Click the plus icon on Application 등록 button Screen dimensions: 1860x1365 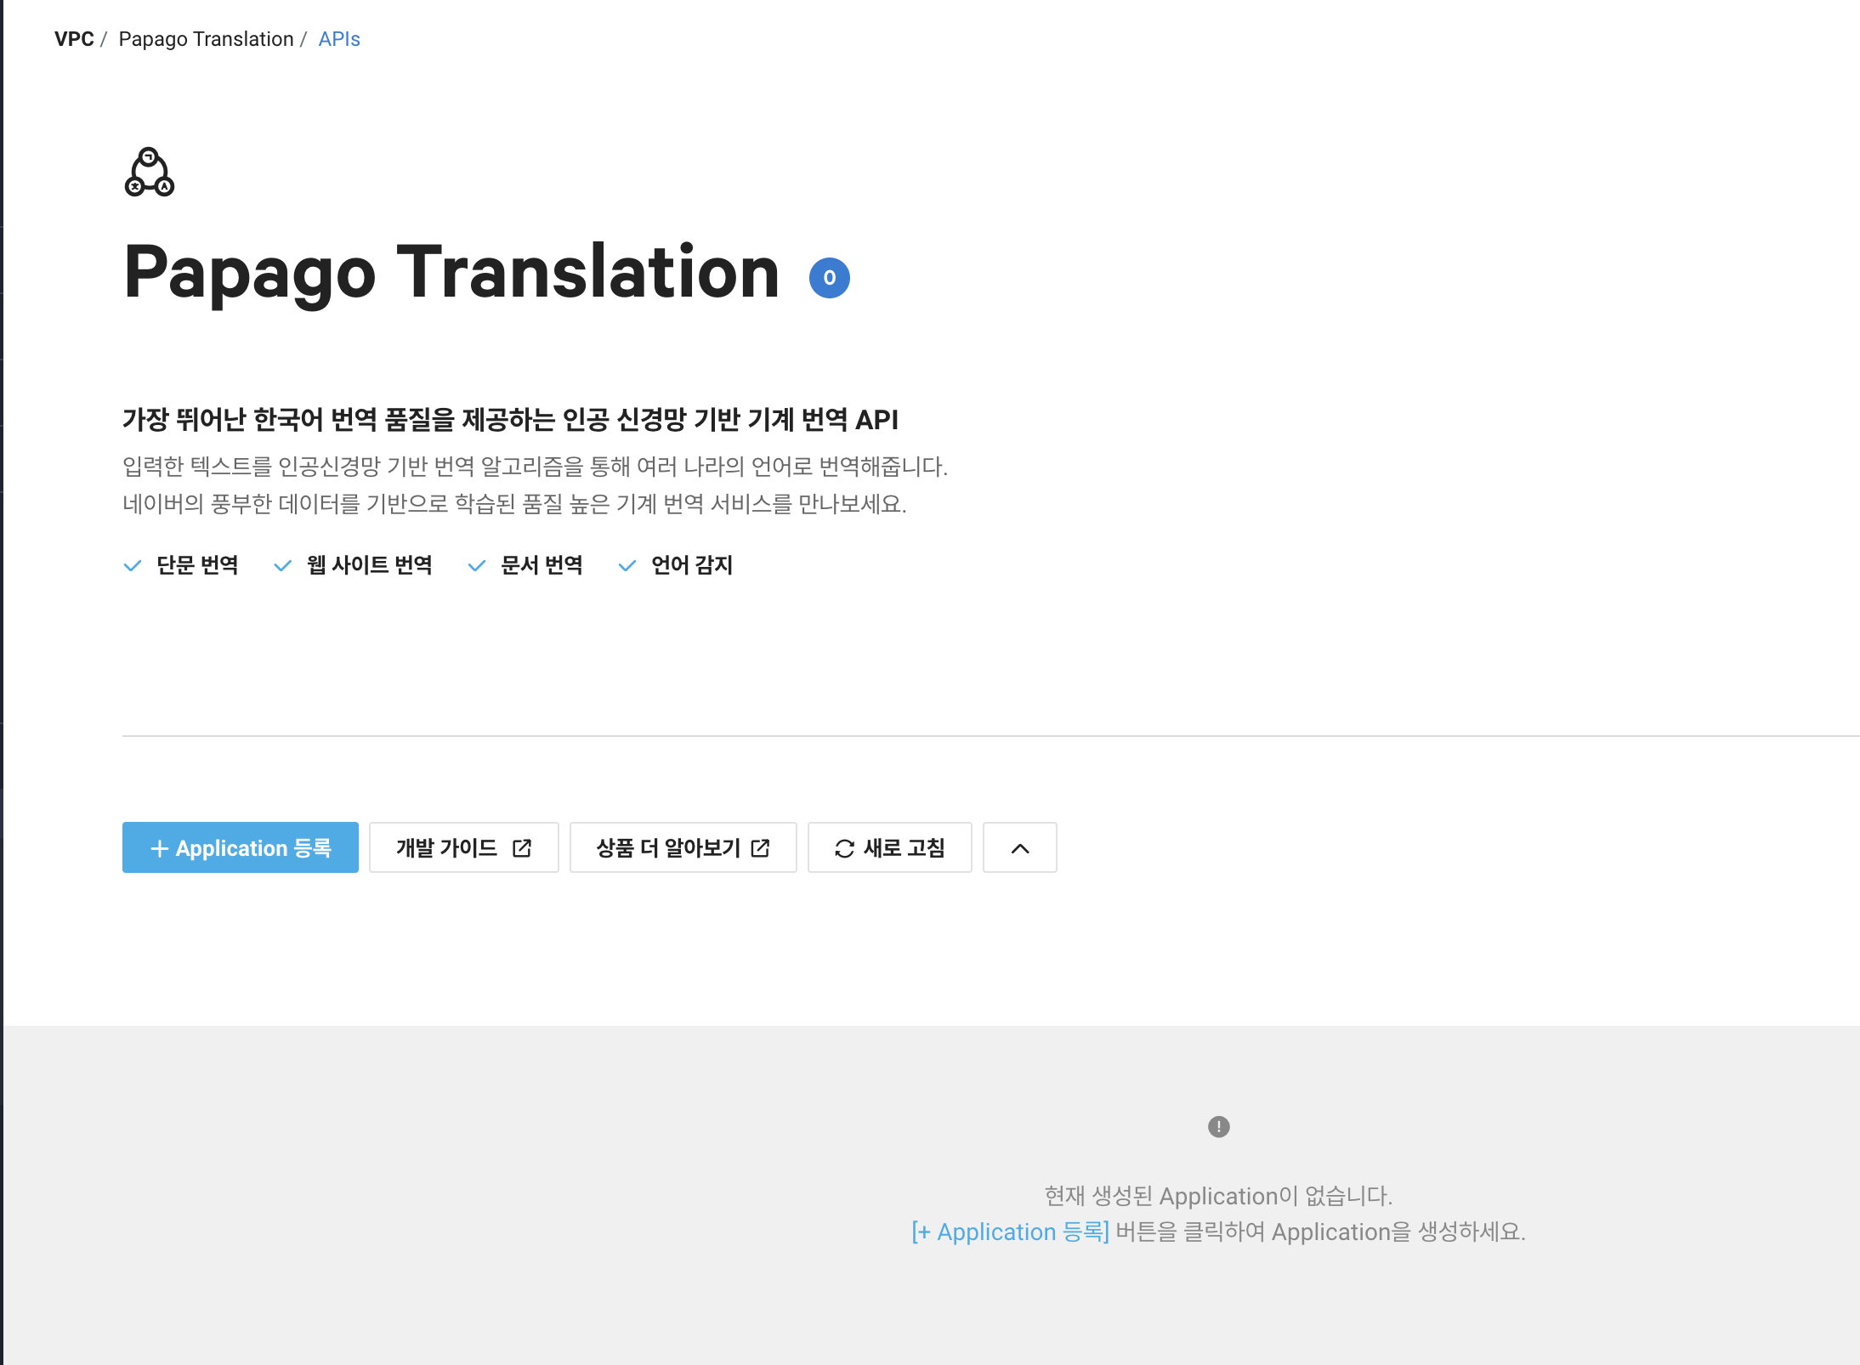[x=159, y=848]
